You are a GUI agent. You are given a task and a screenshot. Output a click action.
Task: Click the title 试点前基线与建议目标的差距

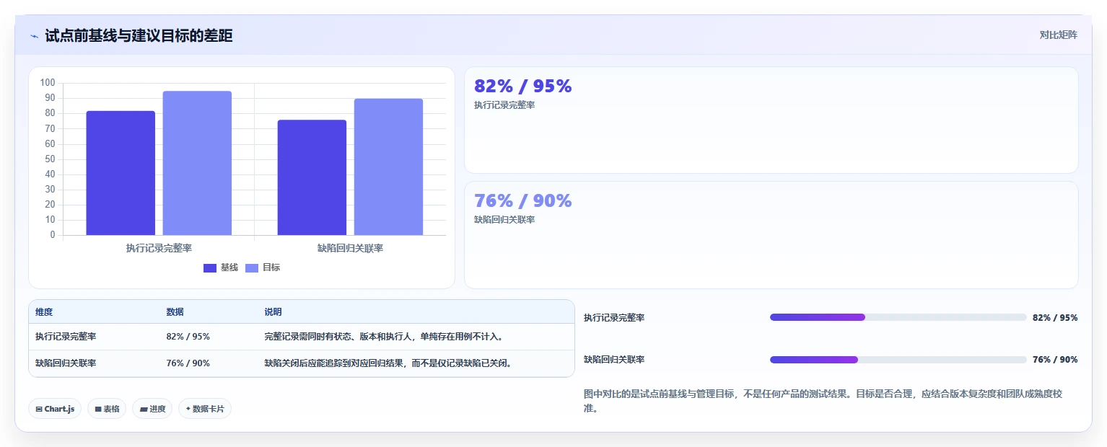pyautogui.click(x=139, y=35)
